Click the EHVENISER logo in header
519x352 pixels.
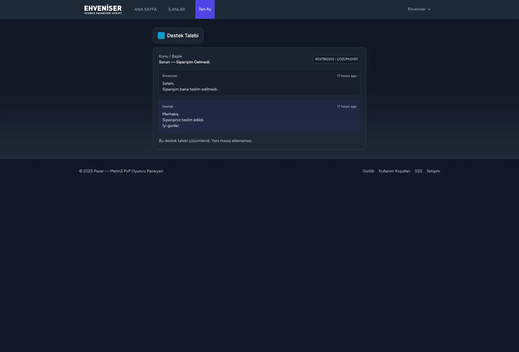click(x=103, y=9)
